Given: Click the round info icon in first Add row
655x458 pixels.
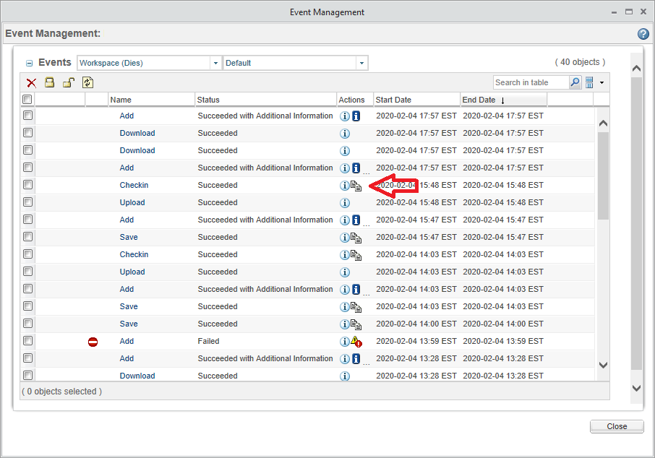Looking at the screenshot, I should [345, 116].
